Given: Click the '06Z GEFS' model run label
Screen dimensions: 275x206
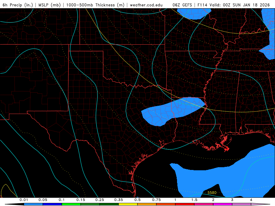Looking at the screenshot, I should [x=182, y=5].
